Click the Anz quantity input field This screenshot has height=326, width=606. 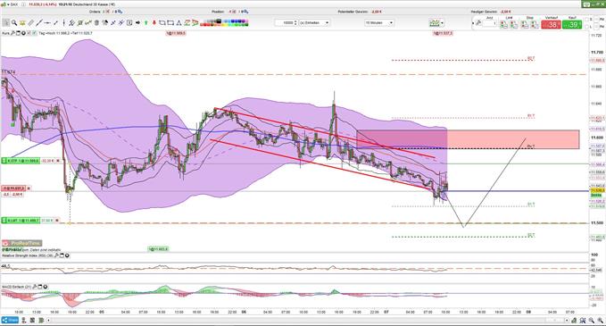point(490,23)
